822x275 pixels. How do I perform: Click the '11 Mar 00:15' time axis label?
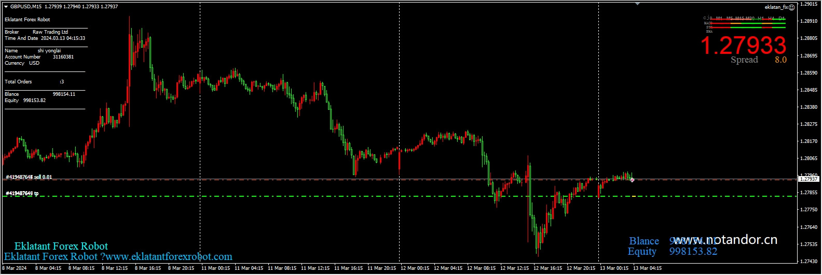(215, 268)
